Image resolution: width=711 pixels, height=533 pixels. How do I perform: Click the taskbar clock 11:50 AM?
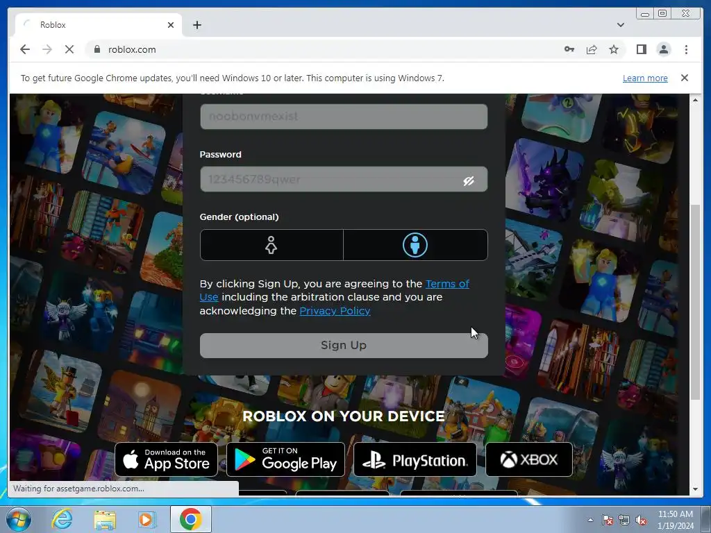pyautogui.click(x=675, y=520)
